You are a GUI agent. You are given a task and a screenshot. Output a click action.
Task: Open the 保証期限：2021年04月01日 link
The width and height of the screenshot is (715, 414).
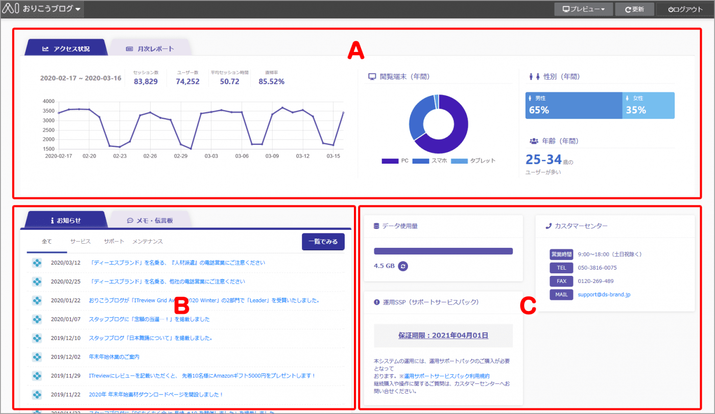[443, 335]
